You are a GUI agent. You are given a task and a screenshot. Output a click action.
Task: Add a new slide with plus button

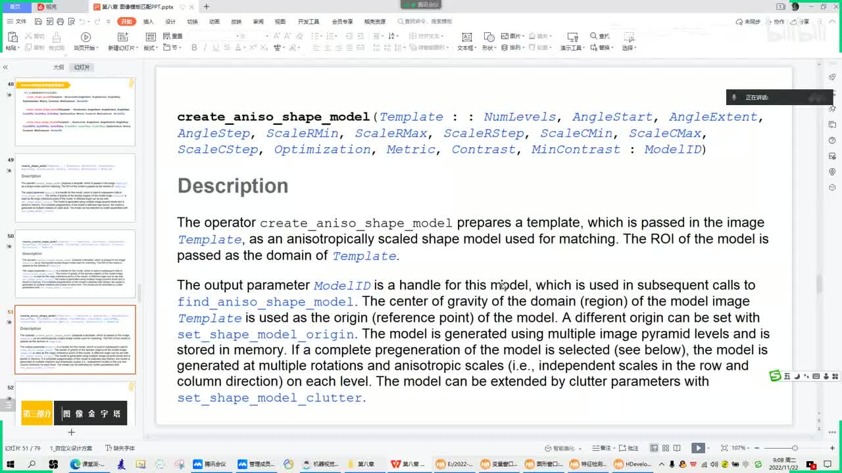72,432
